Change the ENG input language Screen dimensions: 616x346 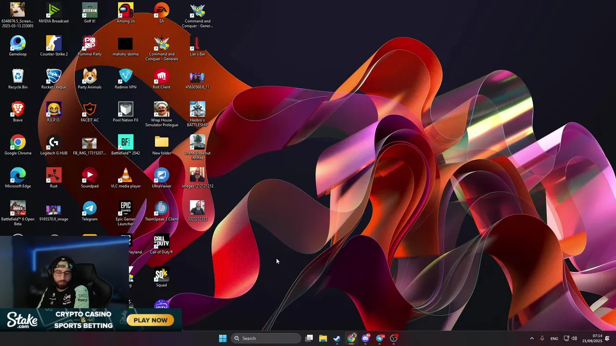point(554,338)
